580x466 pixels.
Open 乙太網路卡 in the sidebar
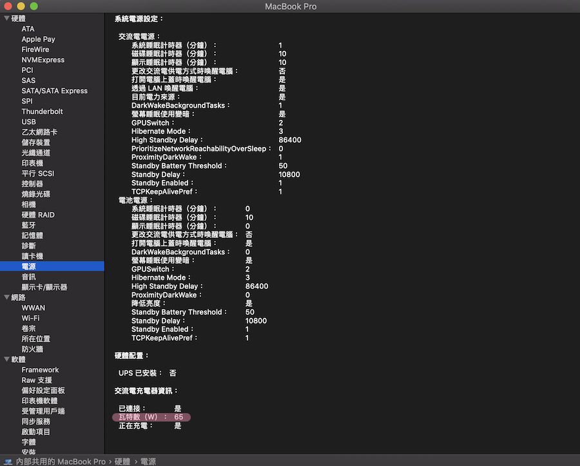(39, 132)
